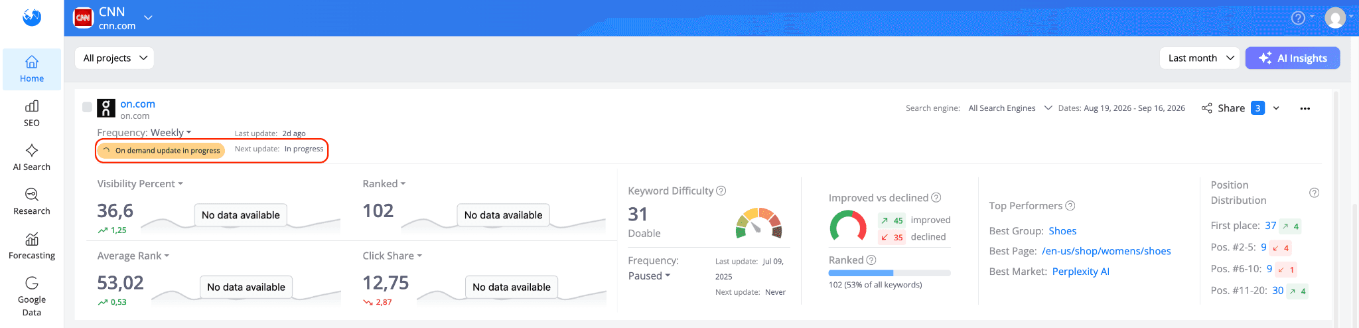Open the three-dot more options menu
This screenshot has height=328, width=1359.
pos(1305,108)
